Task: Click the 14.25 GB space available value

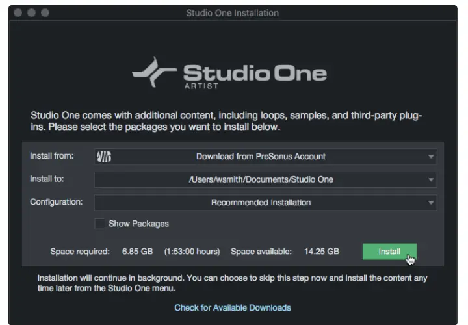Action: pos(322,252)
